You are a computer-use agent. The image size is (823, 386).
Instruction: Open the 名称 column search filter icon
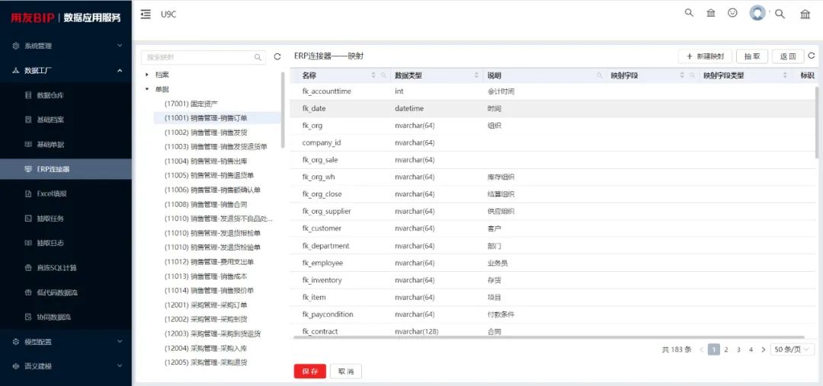383,75
